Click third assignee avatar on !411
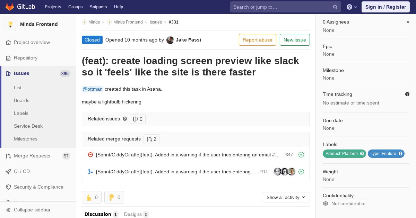Image resolution: width=416 pixels, height=218 pixels. 292,172
